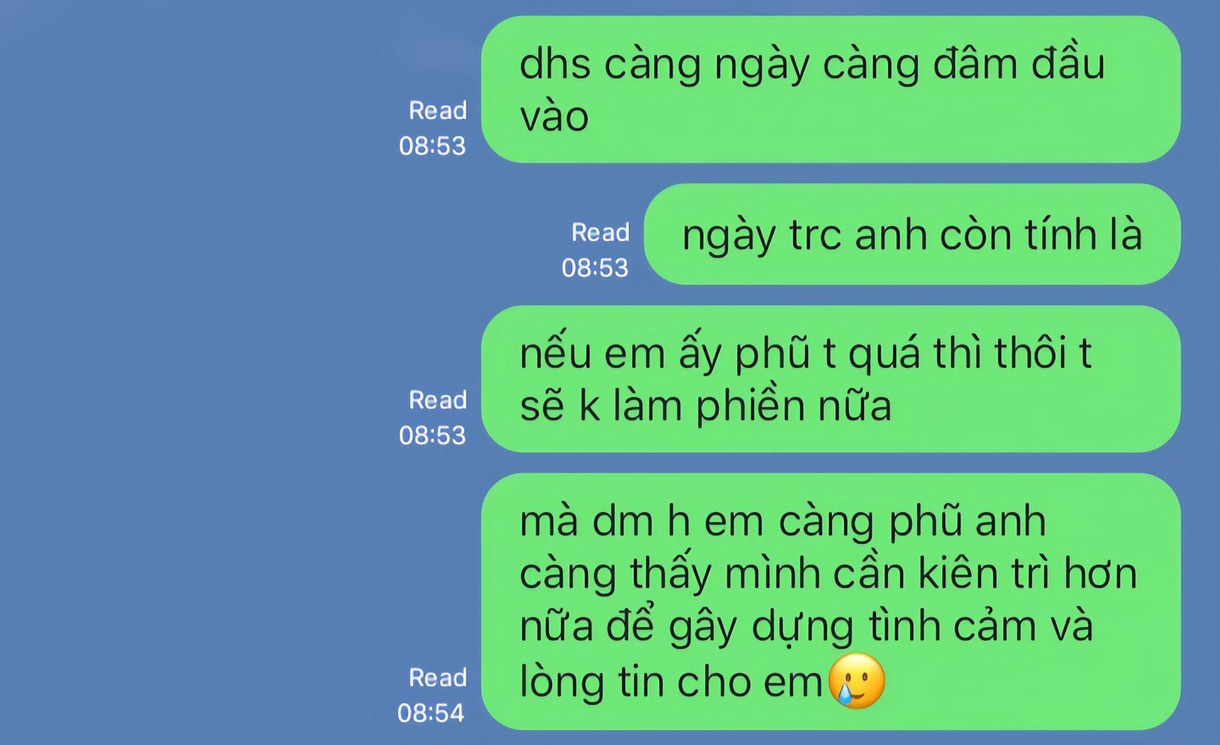Select the "dhs càng ngày càng đâm đầu vào" bubble
Image resolution: width=1220 pixels, height=745 pixels.
click(x=830, y=90)
